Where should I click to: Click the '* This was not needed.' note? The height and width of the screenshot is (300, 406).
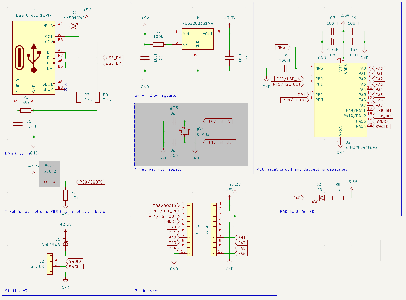[x=158, y=169]
